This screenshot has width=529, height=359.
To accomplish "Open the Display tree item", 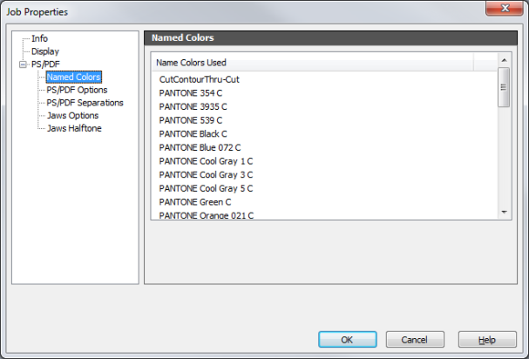I will 45,51.
